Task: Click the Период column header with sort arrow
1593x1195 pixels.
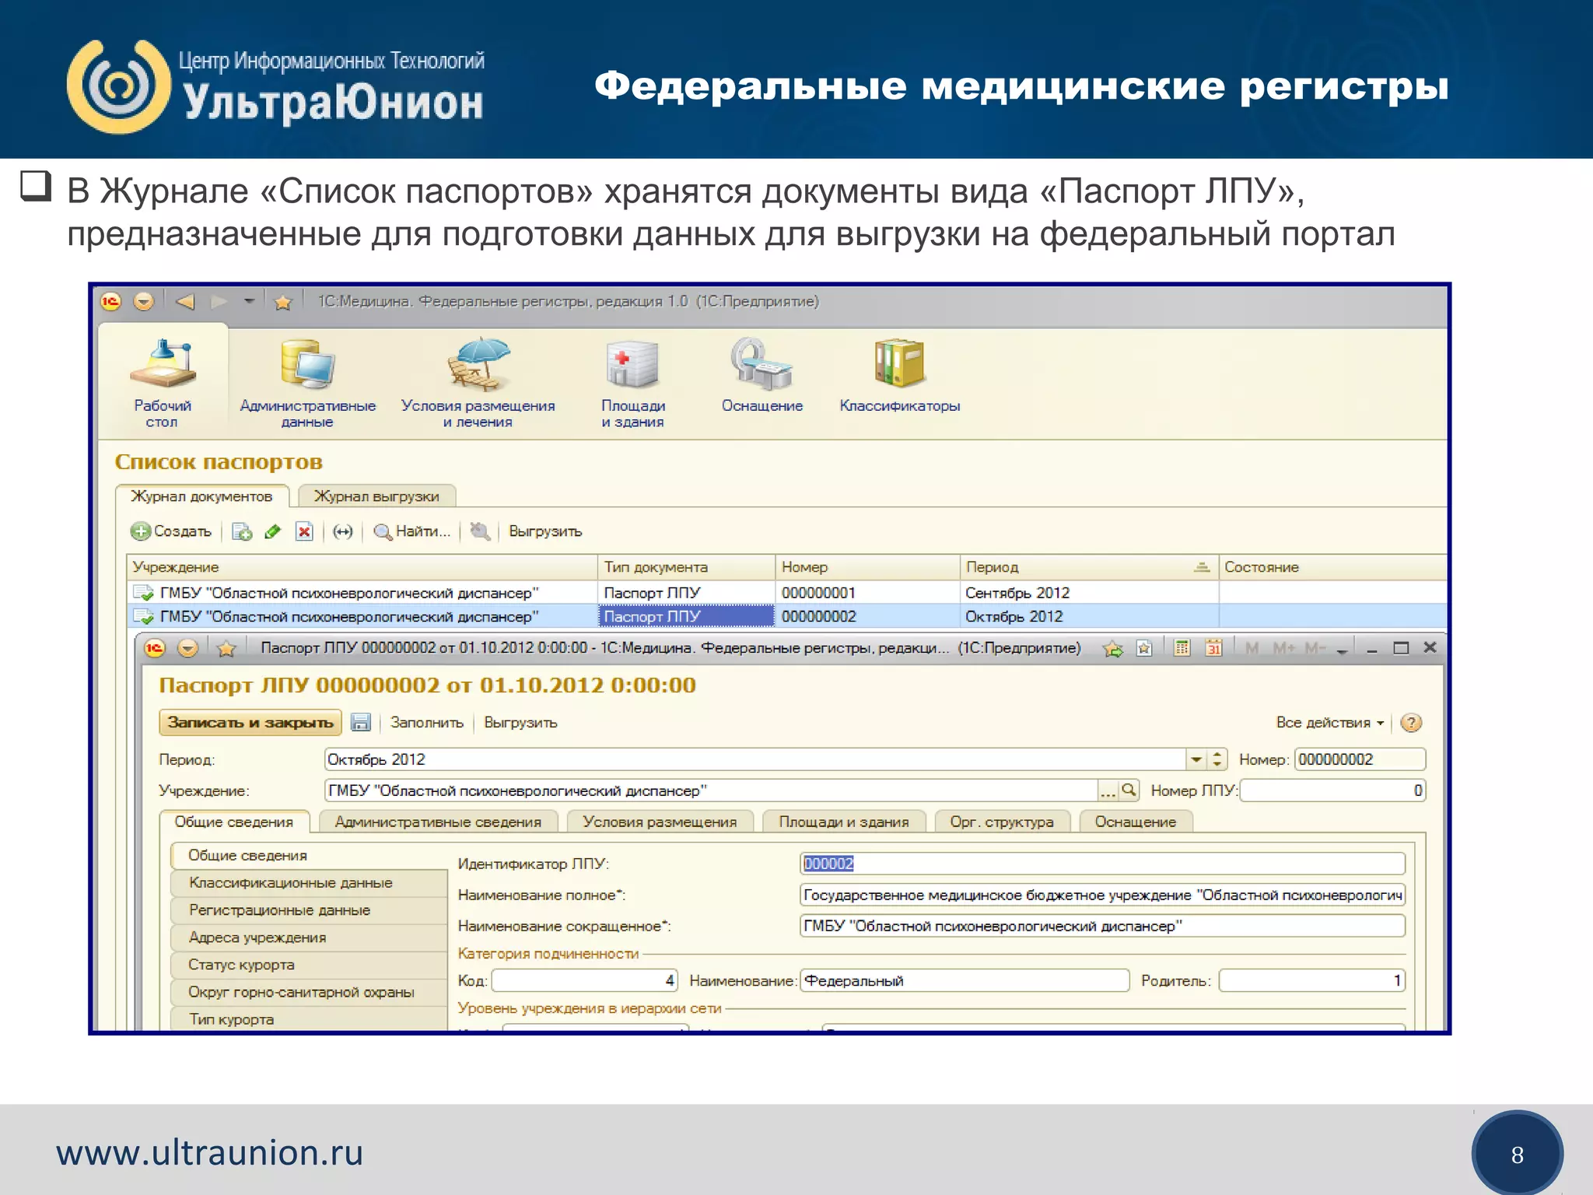Action: [1089, 567]
